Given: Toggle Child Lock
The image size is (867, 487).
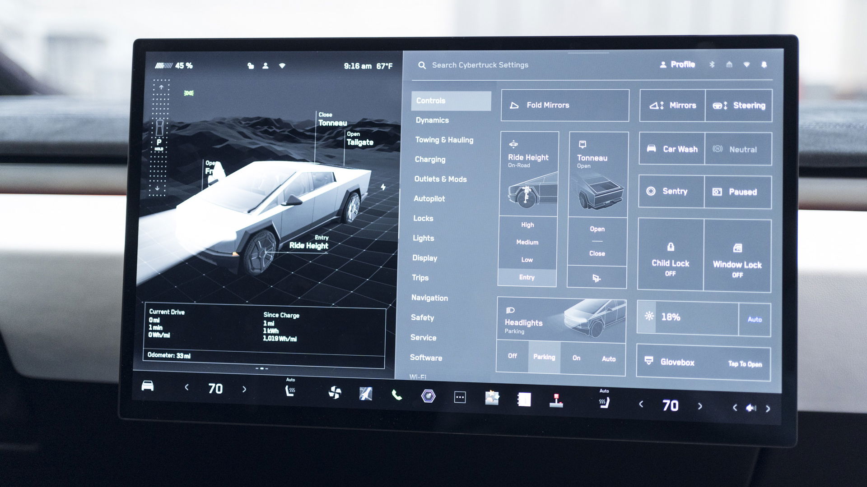Looking at the screenshot, I should [x=671, y=255].
